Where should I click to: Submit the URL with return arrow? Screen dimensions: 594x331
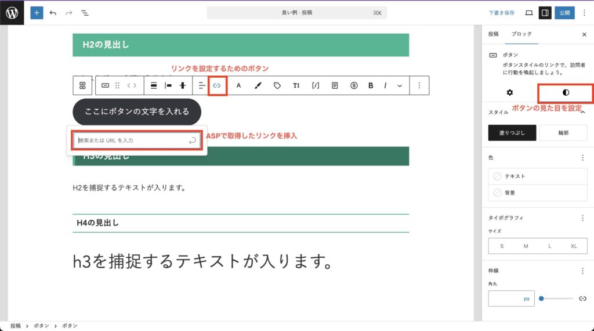click(193, 141)
